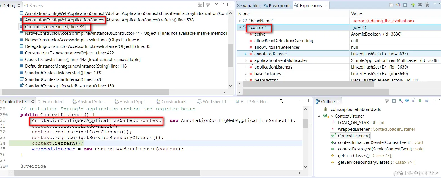Screen dimensions: 441x178
Task: Open the ConstructorR... editor tab
Action: click(x=173, y=102)
